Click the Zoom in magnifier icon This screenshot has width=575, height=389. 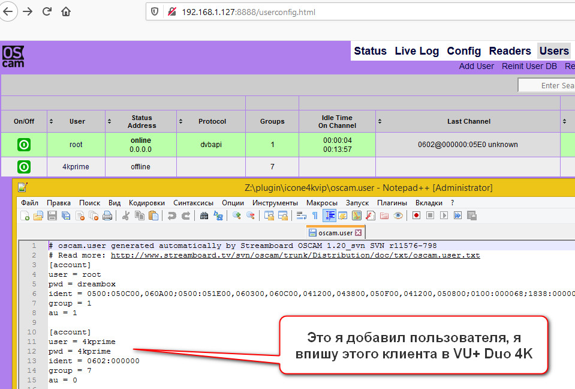(x=236, y=216)
